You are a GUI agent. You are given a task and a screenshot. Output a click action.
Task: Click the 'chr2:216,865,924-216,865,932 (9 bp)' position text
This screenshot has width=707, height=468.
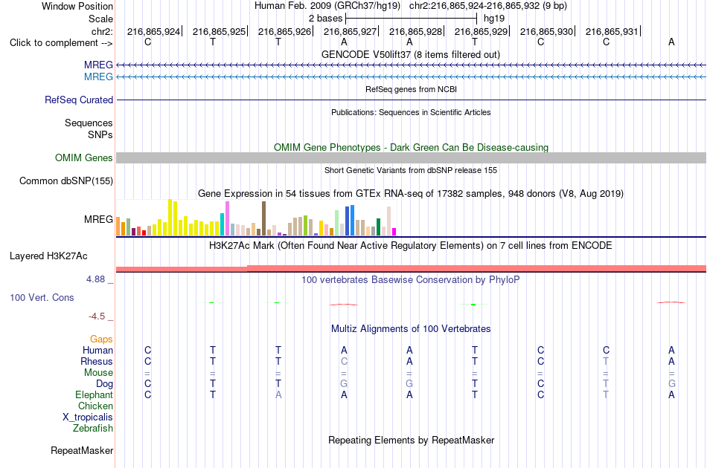click(488, 6)
